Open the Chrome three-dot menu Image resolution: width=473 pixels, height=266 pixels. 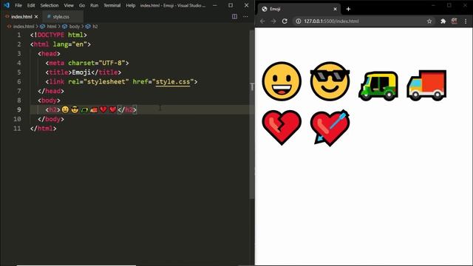[x=466, y=21]
